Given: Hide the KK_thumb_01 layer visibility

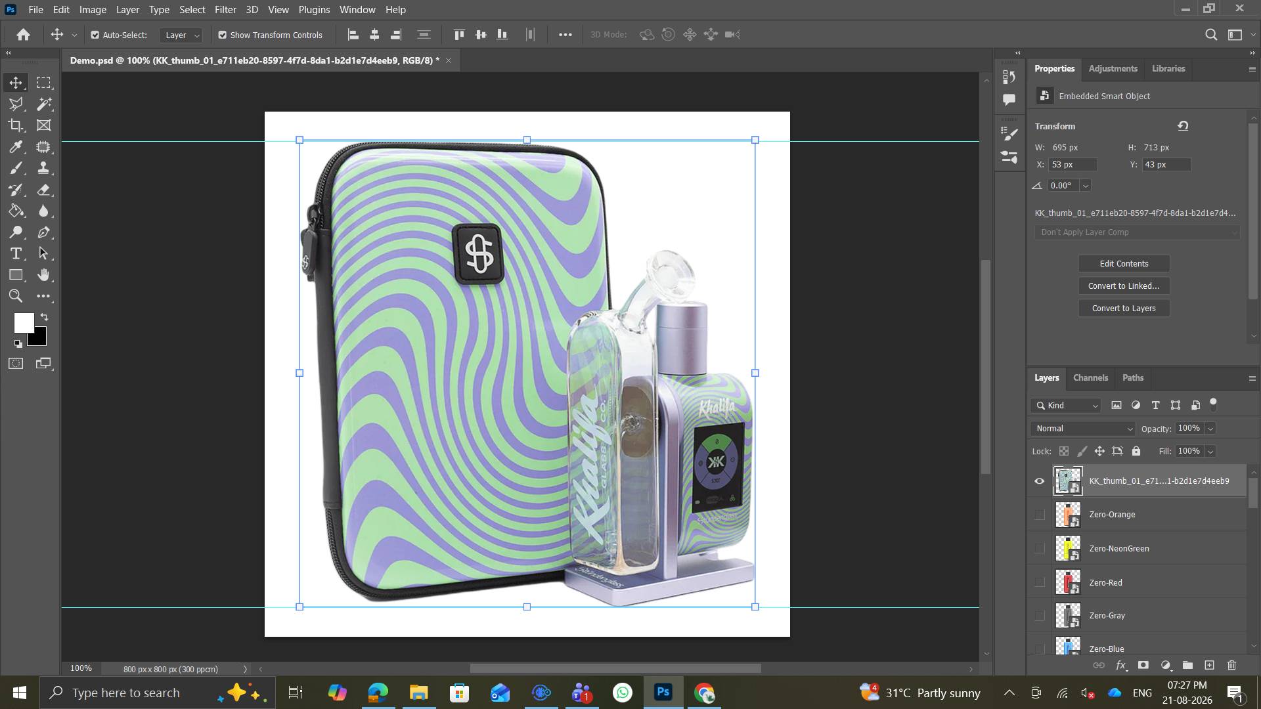Looking at the screenshot, I should coord(1039,481).
